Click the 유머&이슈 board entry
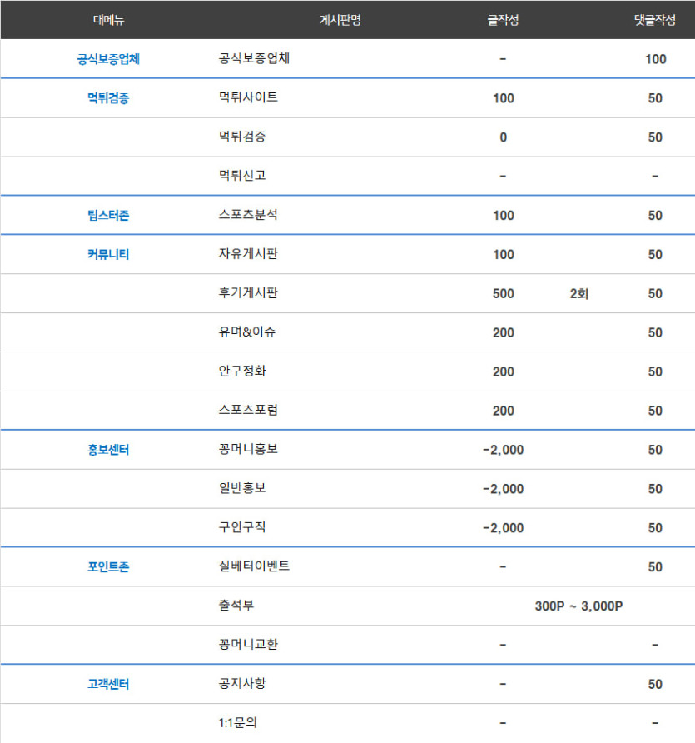Screen dimensions: 695x743 coord(247,332)
